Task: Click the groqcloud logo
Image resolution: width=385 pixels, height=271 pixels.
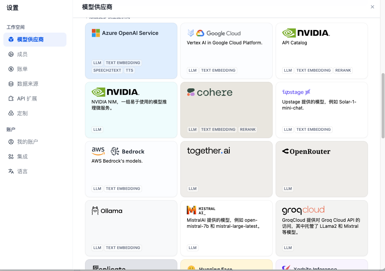Action: coord(303,210)
